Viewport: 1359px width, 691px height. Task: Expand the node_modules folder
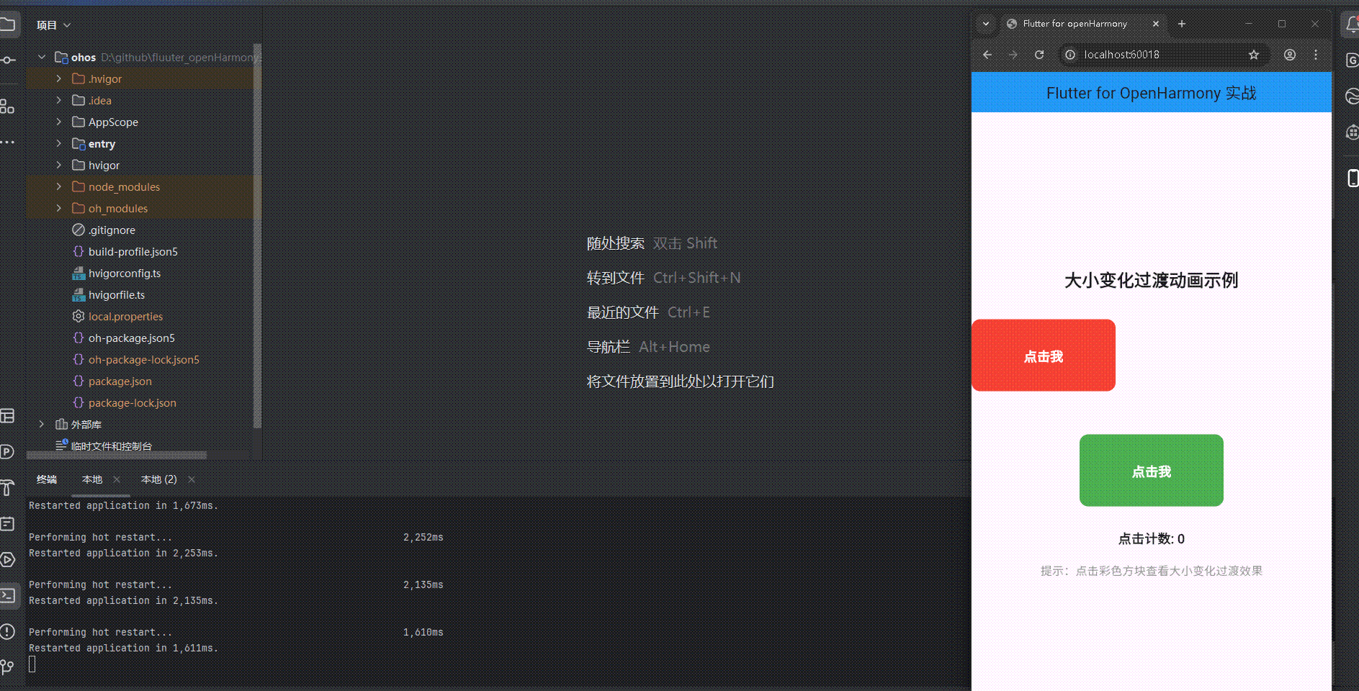tap(59, 186)
